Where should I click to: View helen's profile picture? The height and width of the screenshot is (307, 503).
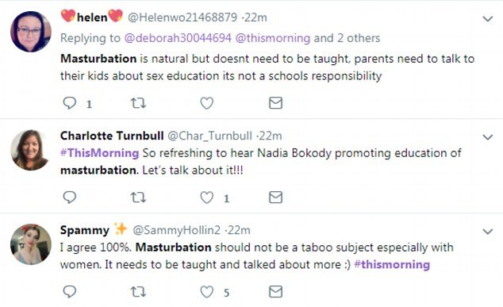coord(31,32)
